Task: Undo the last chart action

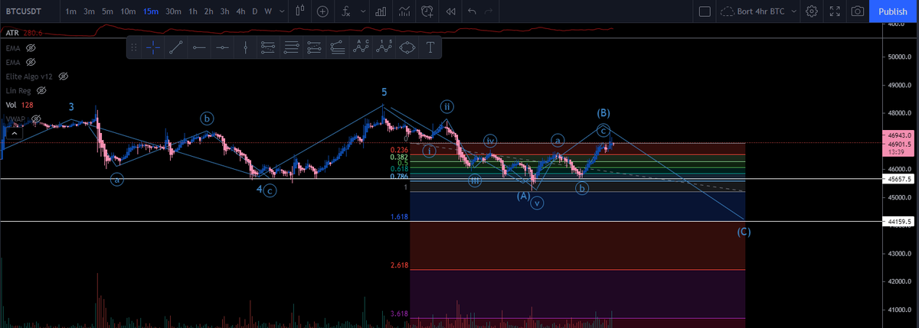Action: pos(472,11)
